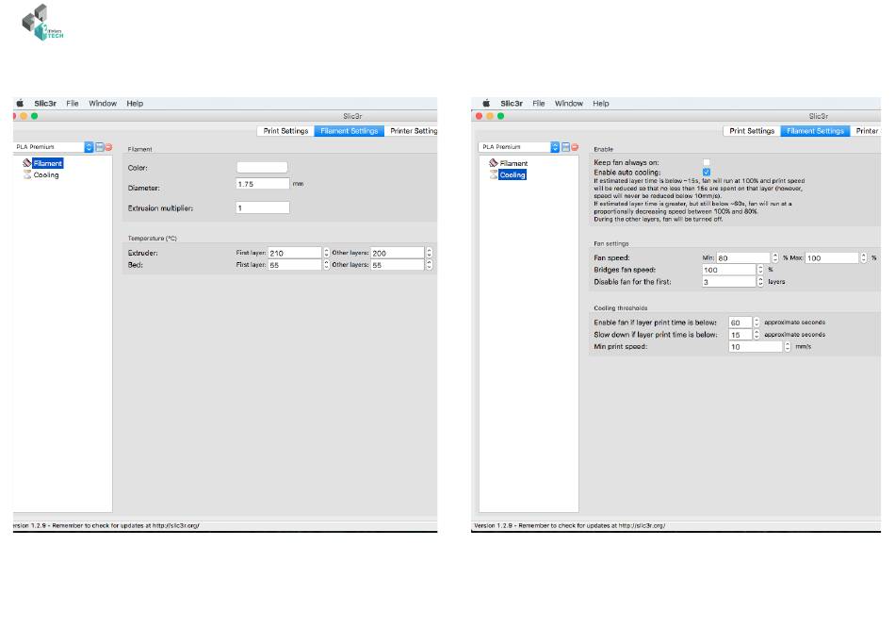Click the Bed Other layers temperature field
895x629 pixels.
(398, 264)
